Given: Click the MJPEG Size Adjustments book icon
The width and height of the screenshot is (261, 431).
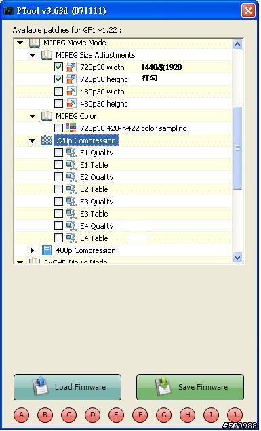Looking at the screenshot, I should coord(47,55).
